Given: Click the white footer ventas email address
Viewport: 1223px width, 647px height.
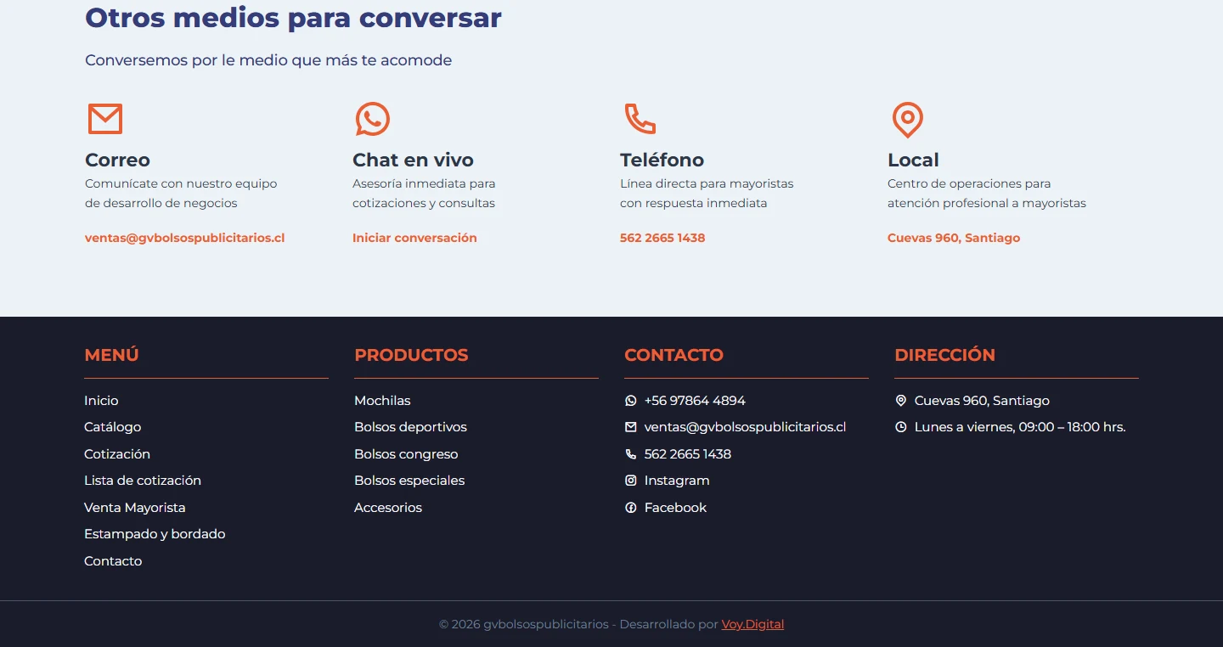Looking at the screenshot, I should pyautogui.click(x=745, y=427).
